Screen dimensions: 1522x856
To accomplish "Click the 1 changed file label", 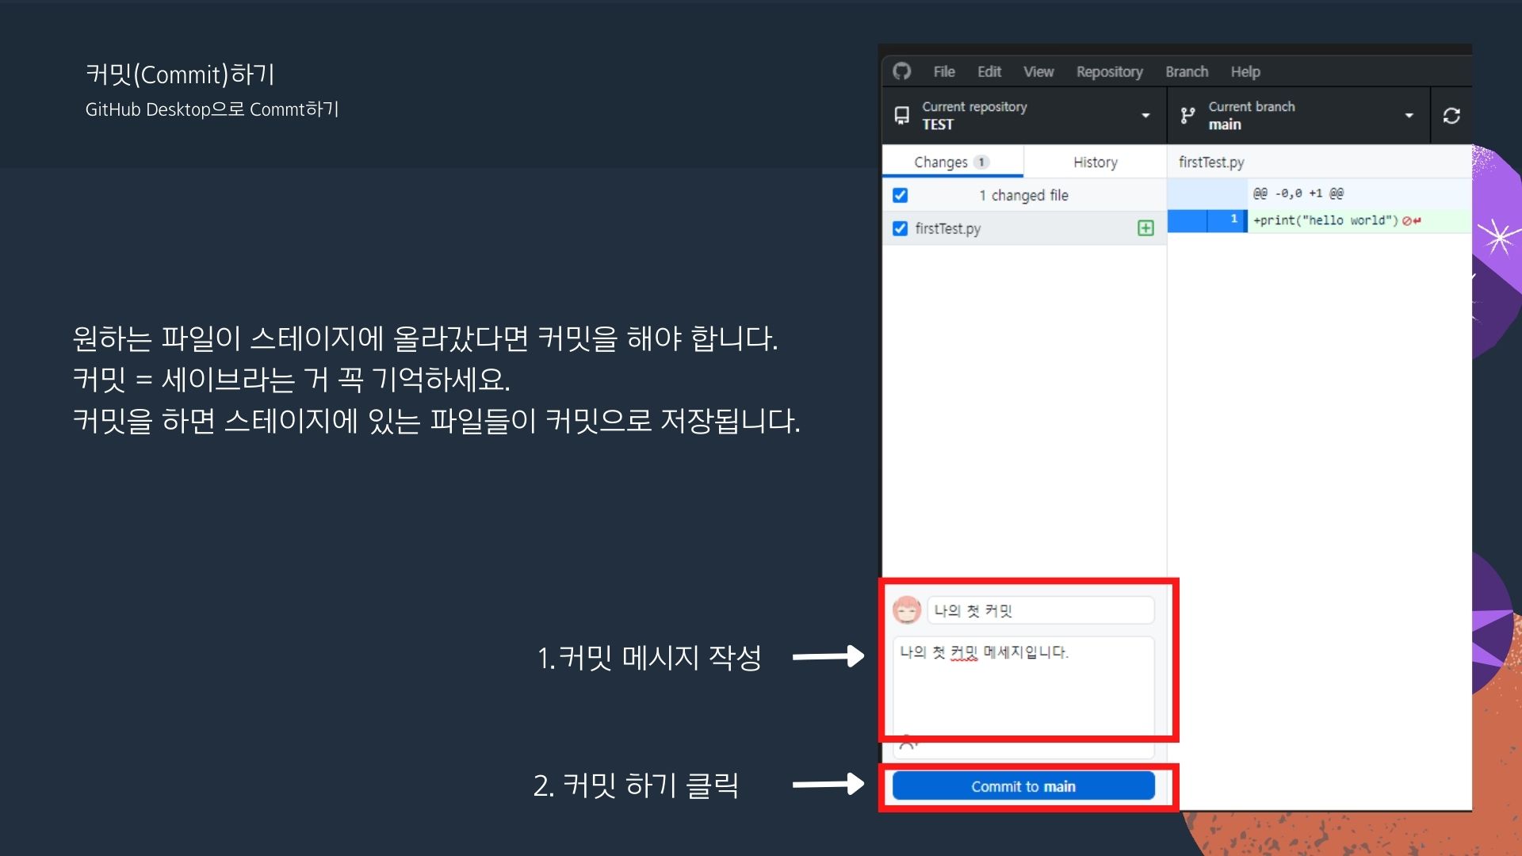I will (x=1023, y=195).
